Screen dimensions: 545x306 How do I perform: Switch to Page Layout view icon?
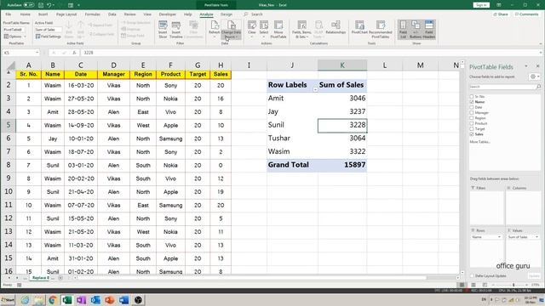473,285
